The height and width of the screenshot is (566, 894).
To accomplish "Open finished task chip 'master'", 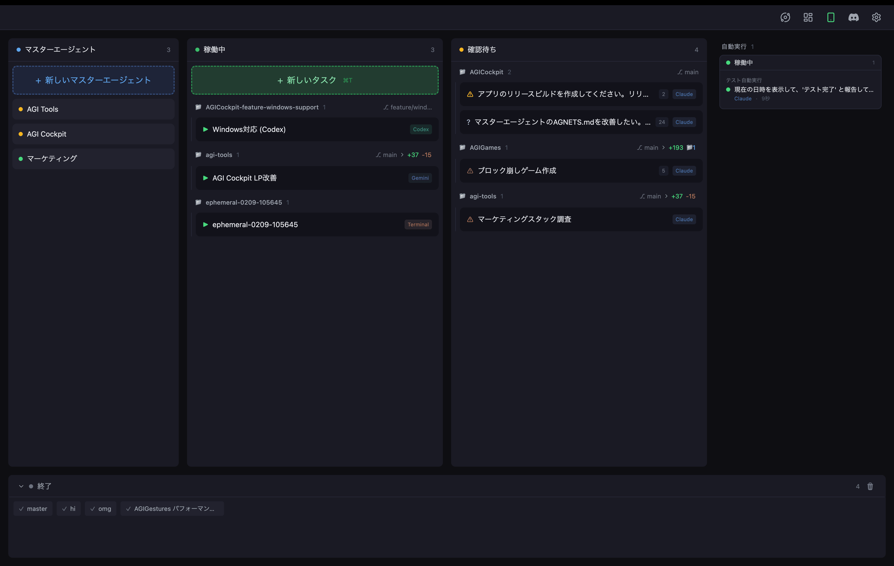I will click(33, 509).
